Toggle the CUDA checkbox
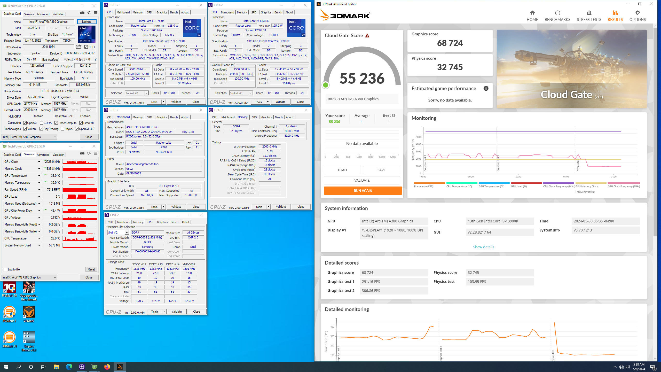This screenshot has height=372, width=661. click(41, 123)
